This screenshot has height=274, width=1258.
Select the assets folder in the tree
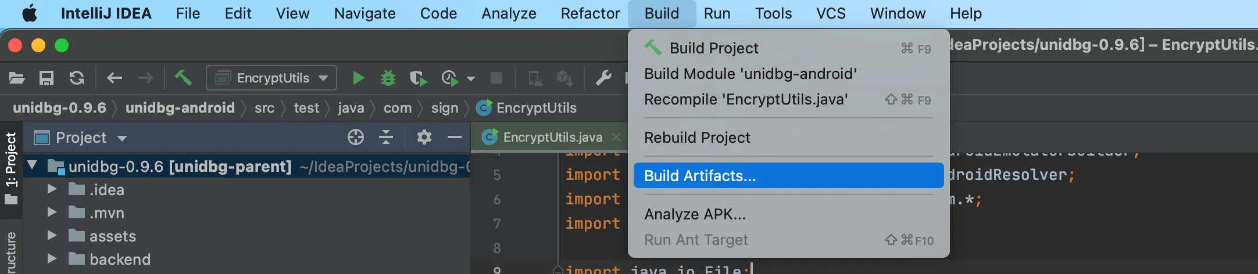tap(112, 236)
